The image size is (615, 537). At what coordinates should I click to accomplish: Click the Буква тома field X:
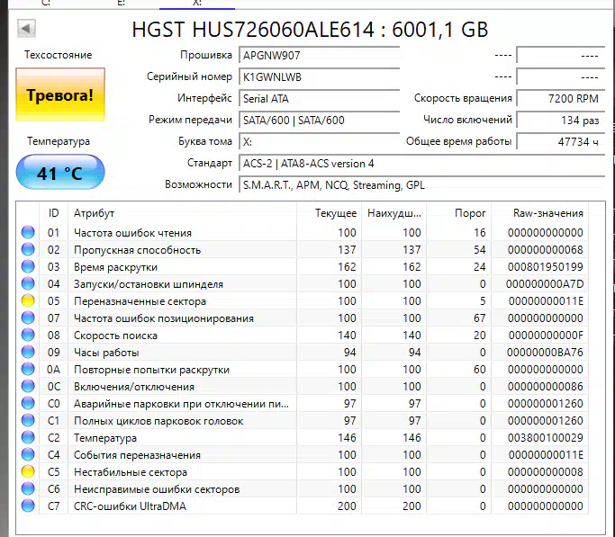pyautogui.click(x=319, y=141)
